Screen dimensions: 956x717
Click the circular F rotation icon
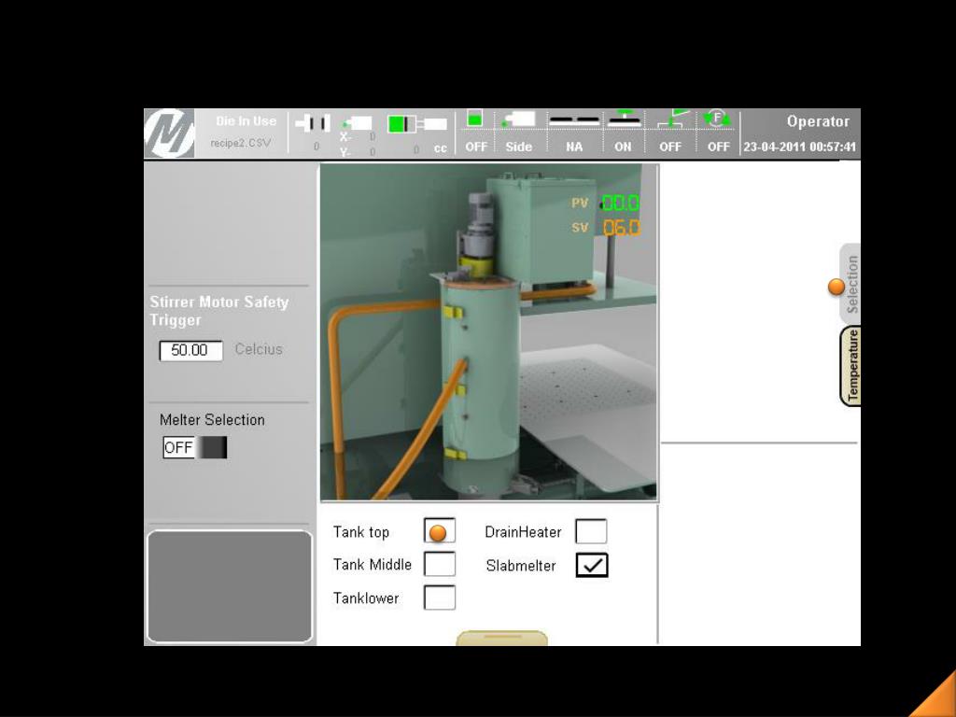coord(718,118)
